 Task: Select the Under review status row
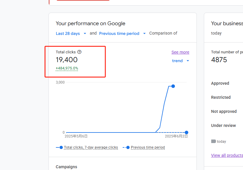[223, 125]
